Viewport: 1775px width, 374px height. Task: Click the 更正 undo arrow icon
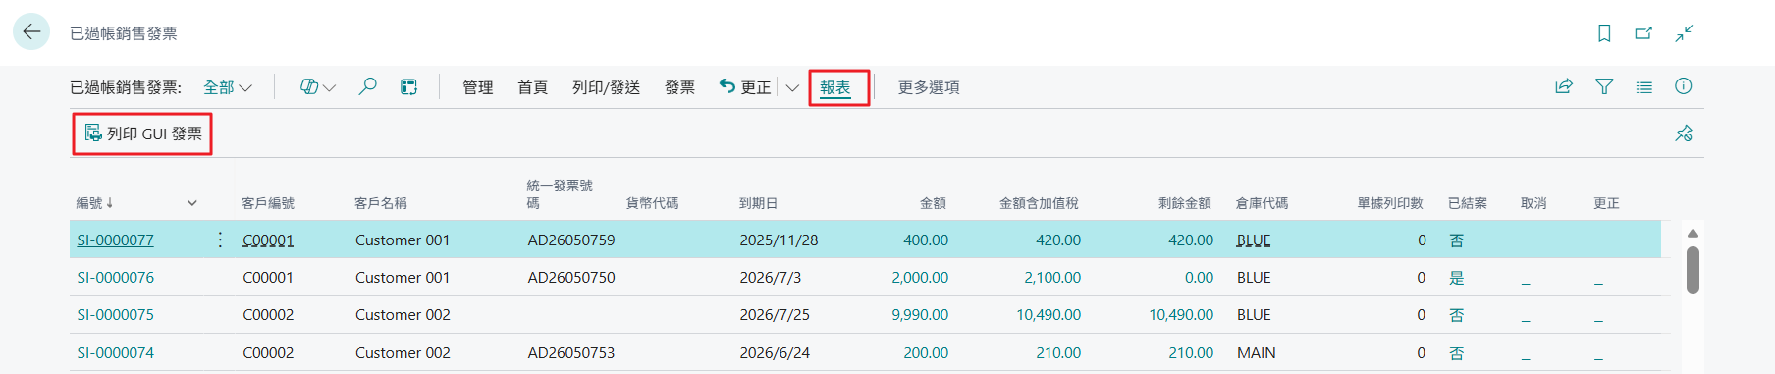726,85
